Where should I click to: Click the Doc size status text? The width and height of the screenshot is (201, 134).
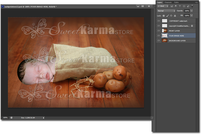coord(28,118)
